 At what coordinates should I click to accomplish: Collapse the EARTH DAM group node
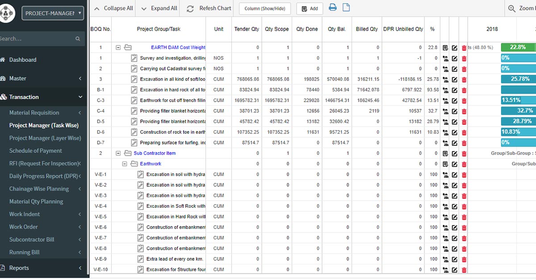[x=118, y=48]
